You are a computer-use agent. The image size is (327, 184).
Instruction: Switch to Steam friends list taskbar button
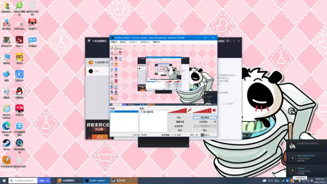pyautogui.click(x=124, y=180)
